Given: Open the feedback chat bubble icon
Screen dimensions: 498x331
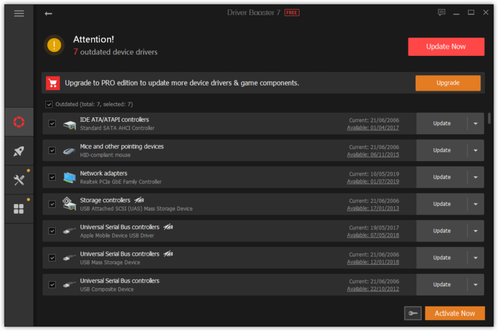Looking at the screenshot, I should [442, 12].
